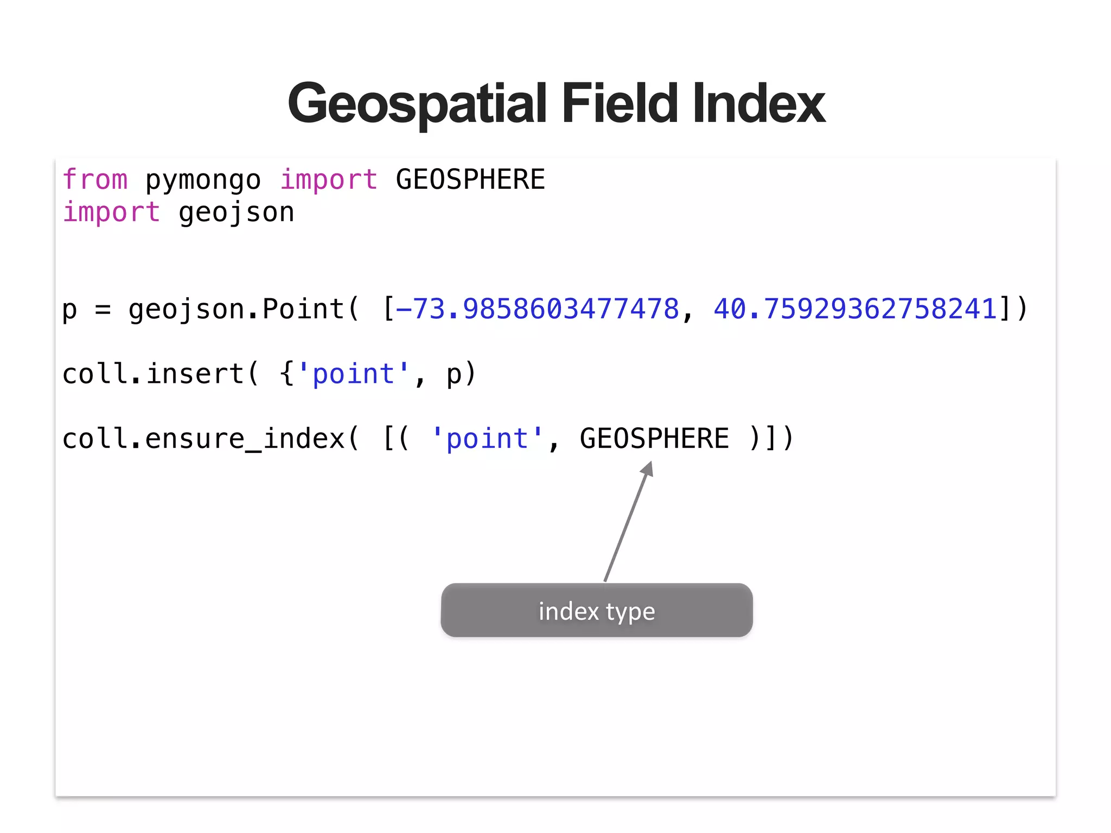The width and height of the screenshot is (1111, 833).
Task: Click the longitude value -73.9858603477478
Action: tap(537, 309)
